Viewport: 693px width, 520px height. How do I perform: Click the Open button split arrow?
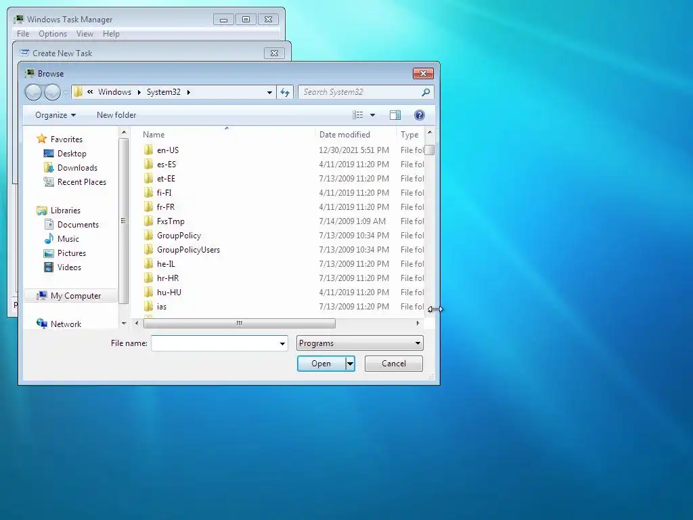coord(350,364)
